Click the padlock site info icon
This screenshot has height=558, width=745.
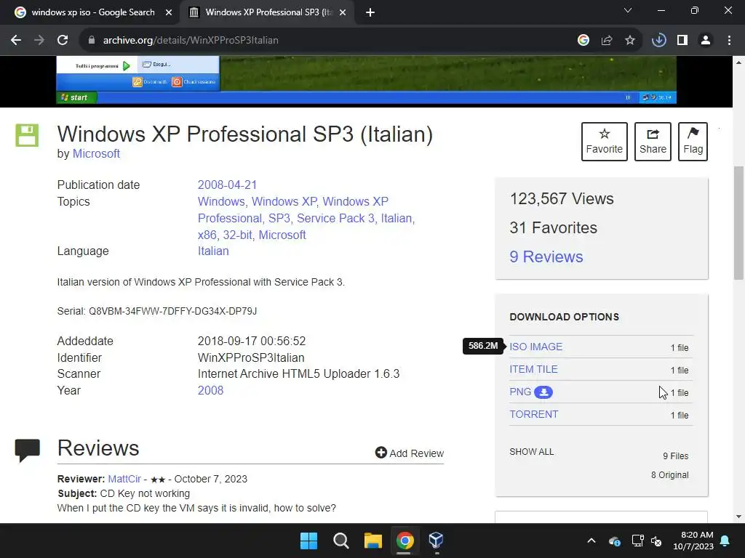pyautogui.click(x=92, y=41)
